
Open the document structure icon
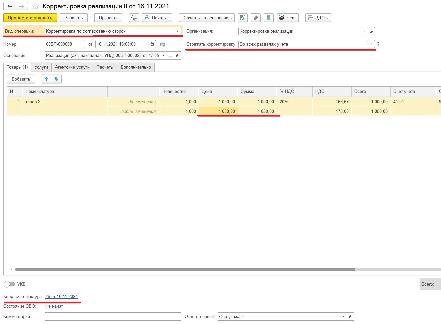pos(243,18)
